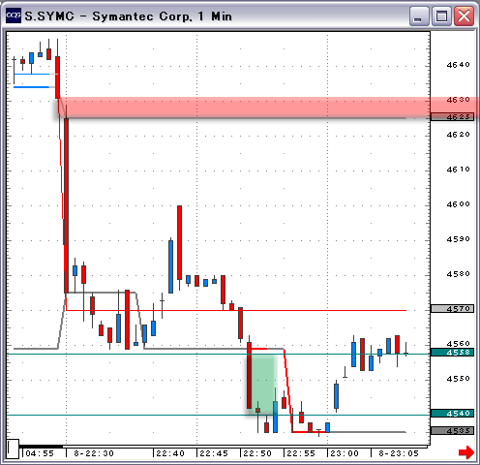Select the gray 4535 price label

[452, 431]
